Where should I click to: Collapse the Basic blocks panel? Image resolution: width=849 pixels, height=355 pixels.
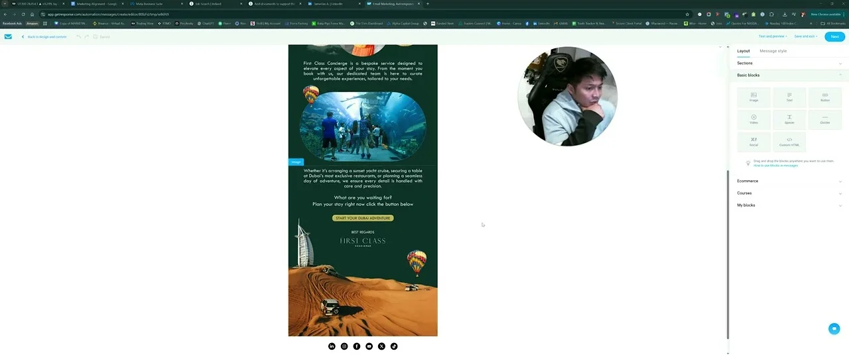[789, 75]
